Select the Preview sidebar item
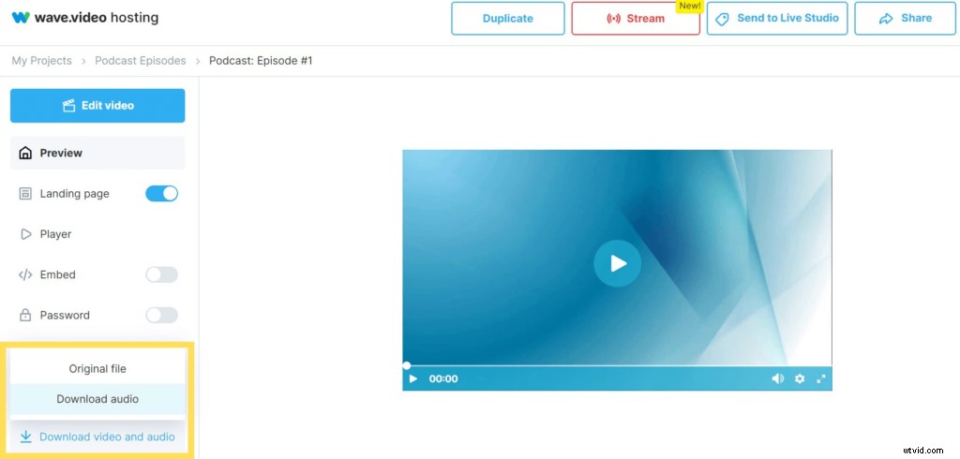The height and width of the screenshot is (459, 960). pos(97,153)
